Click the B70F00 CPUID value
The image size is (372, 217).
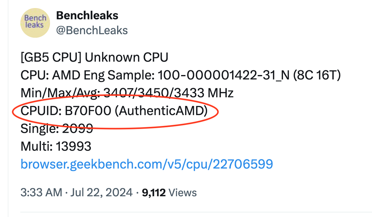(x=88, y=111)
